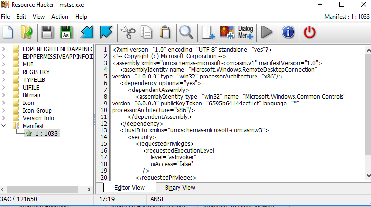Click the tree pane scroll right arrow

pyautogui.click(x=89, y=189)
